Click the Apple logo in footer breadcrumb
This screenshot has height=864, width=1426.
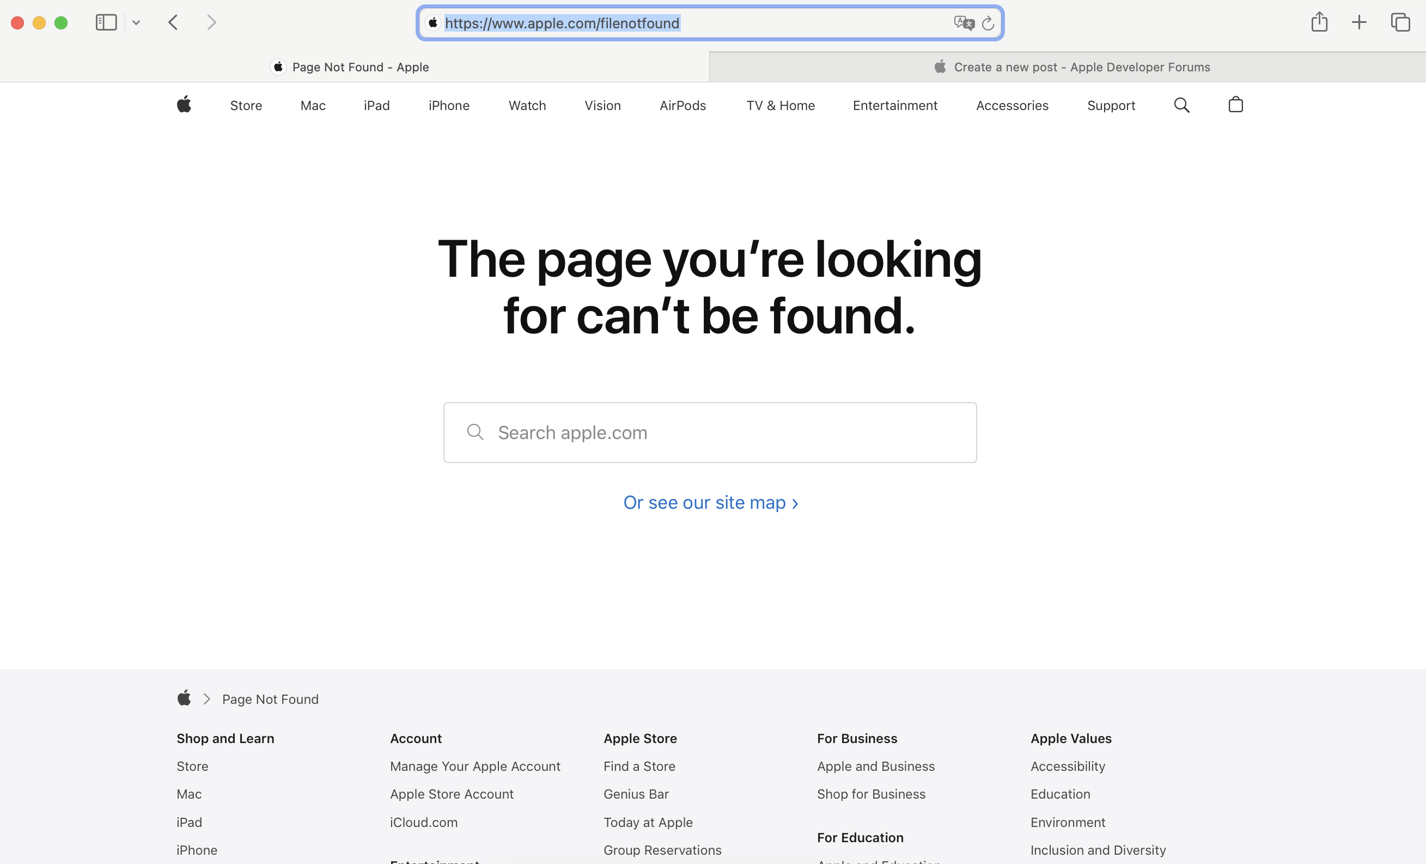pyautogui.click(x=184, y=698)
